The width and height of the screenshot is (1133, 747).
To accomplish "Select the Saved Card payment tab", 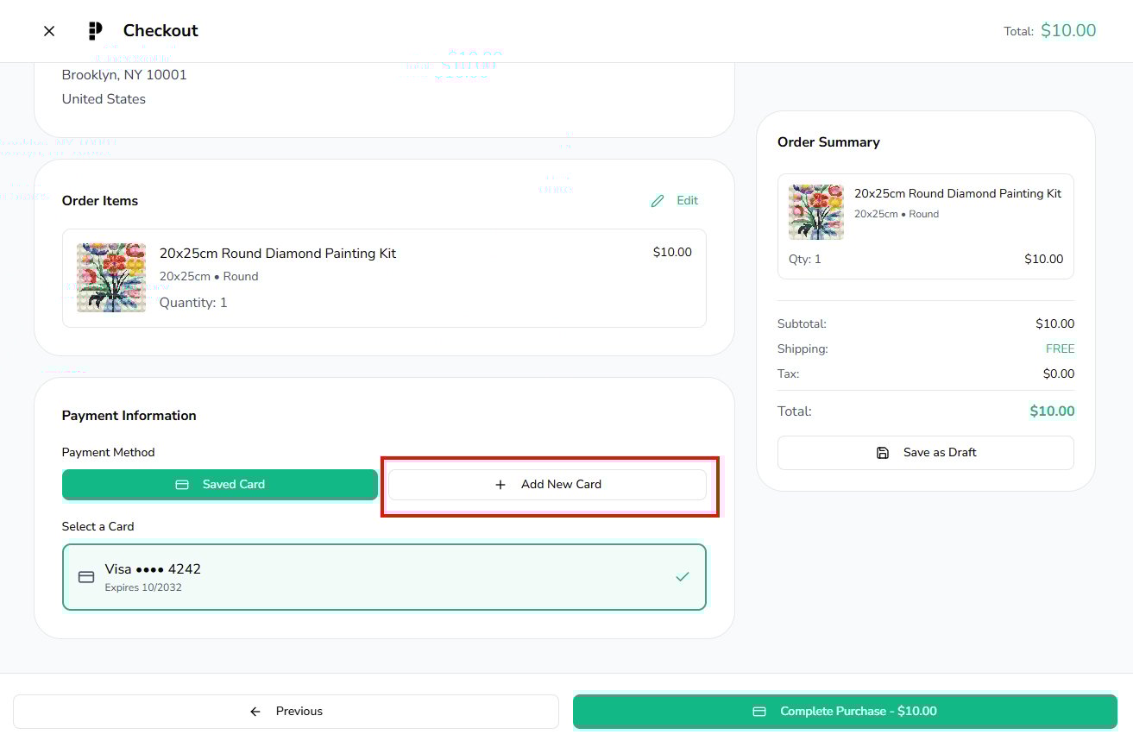I will point(220,485).
